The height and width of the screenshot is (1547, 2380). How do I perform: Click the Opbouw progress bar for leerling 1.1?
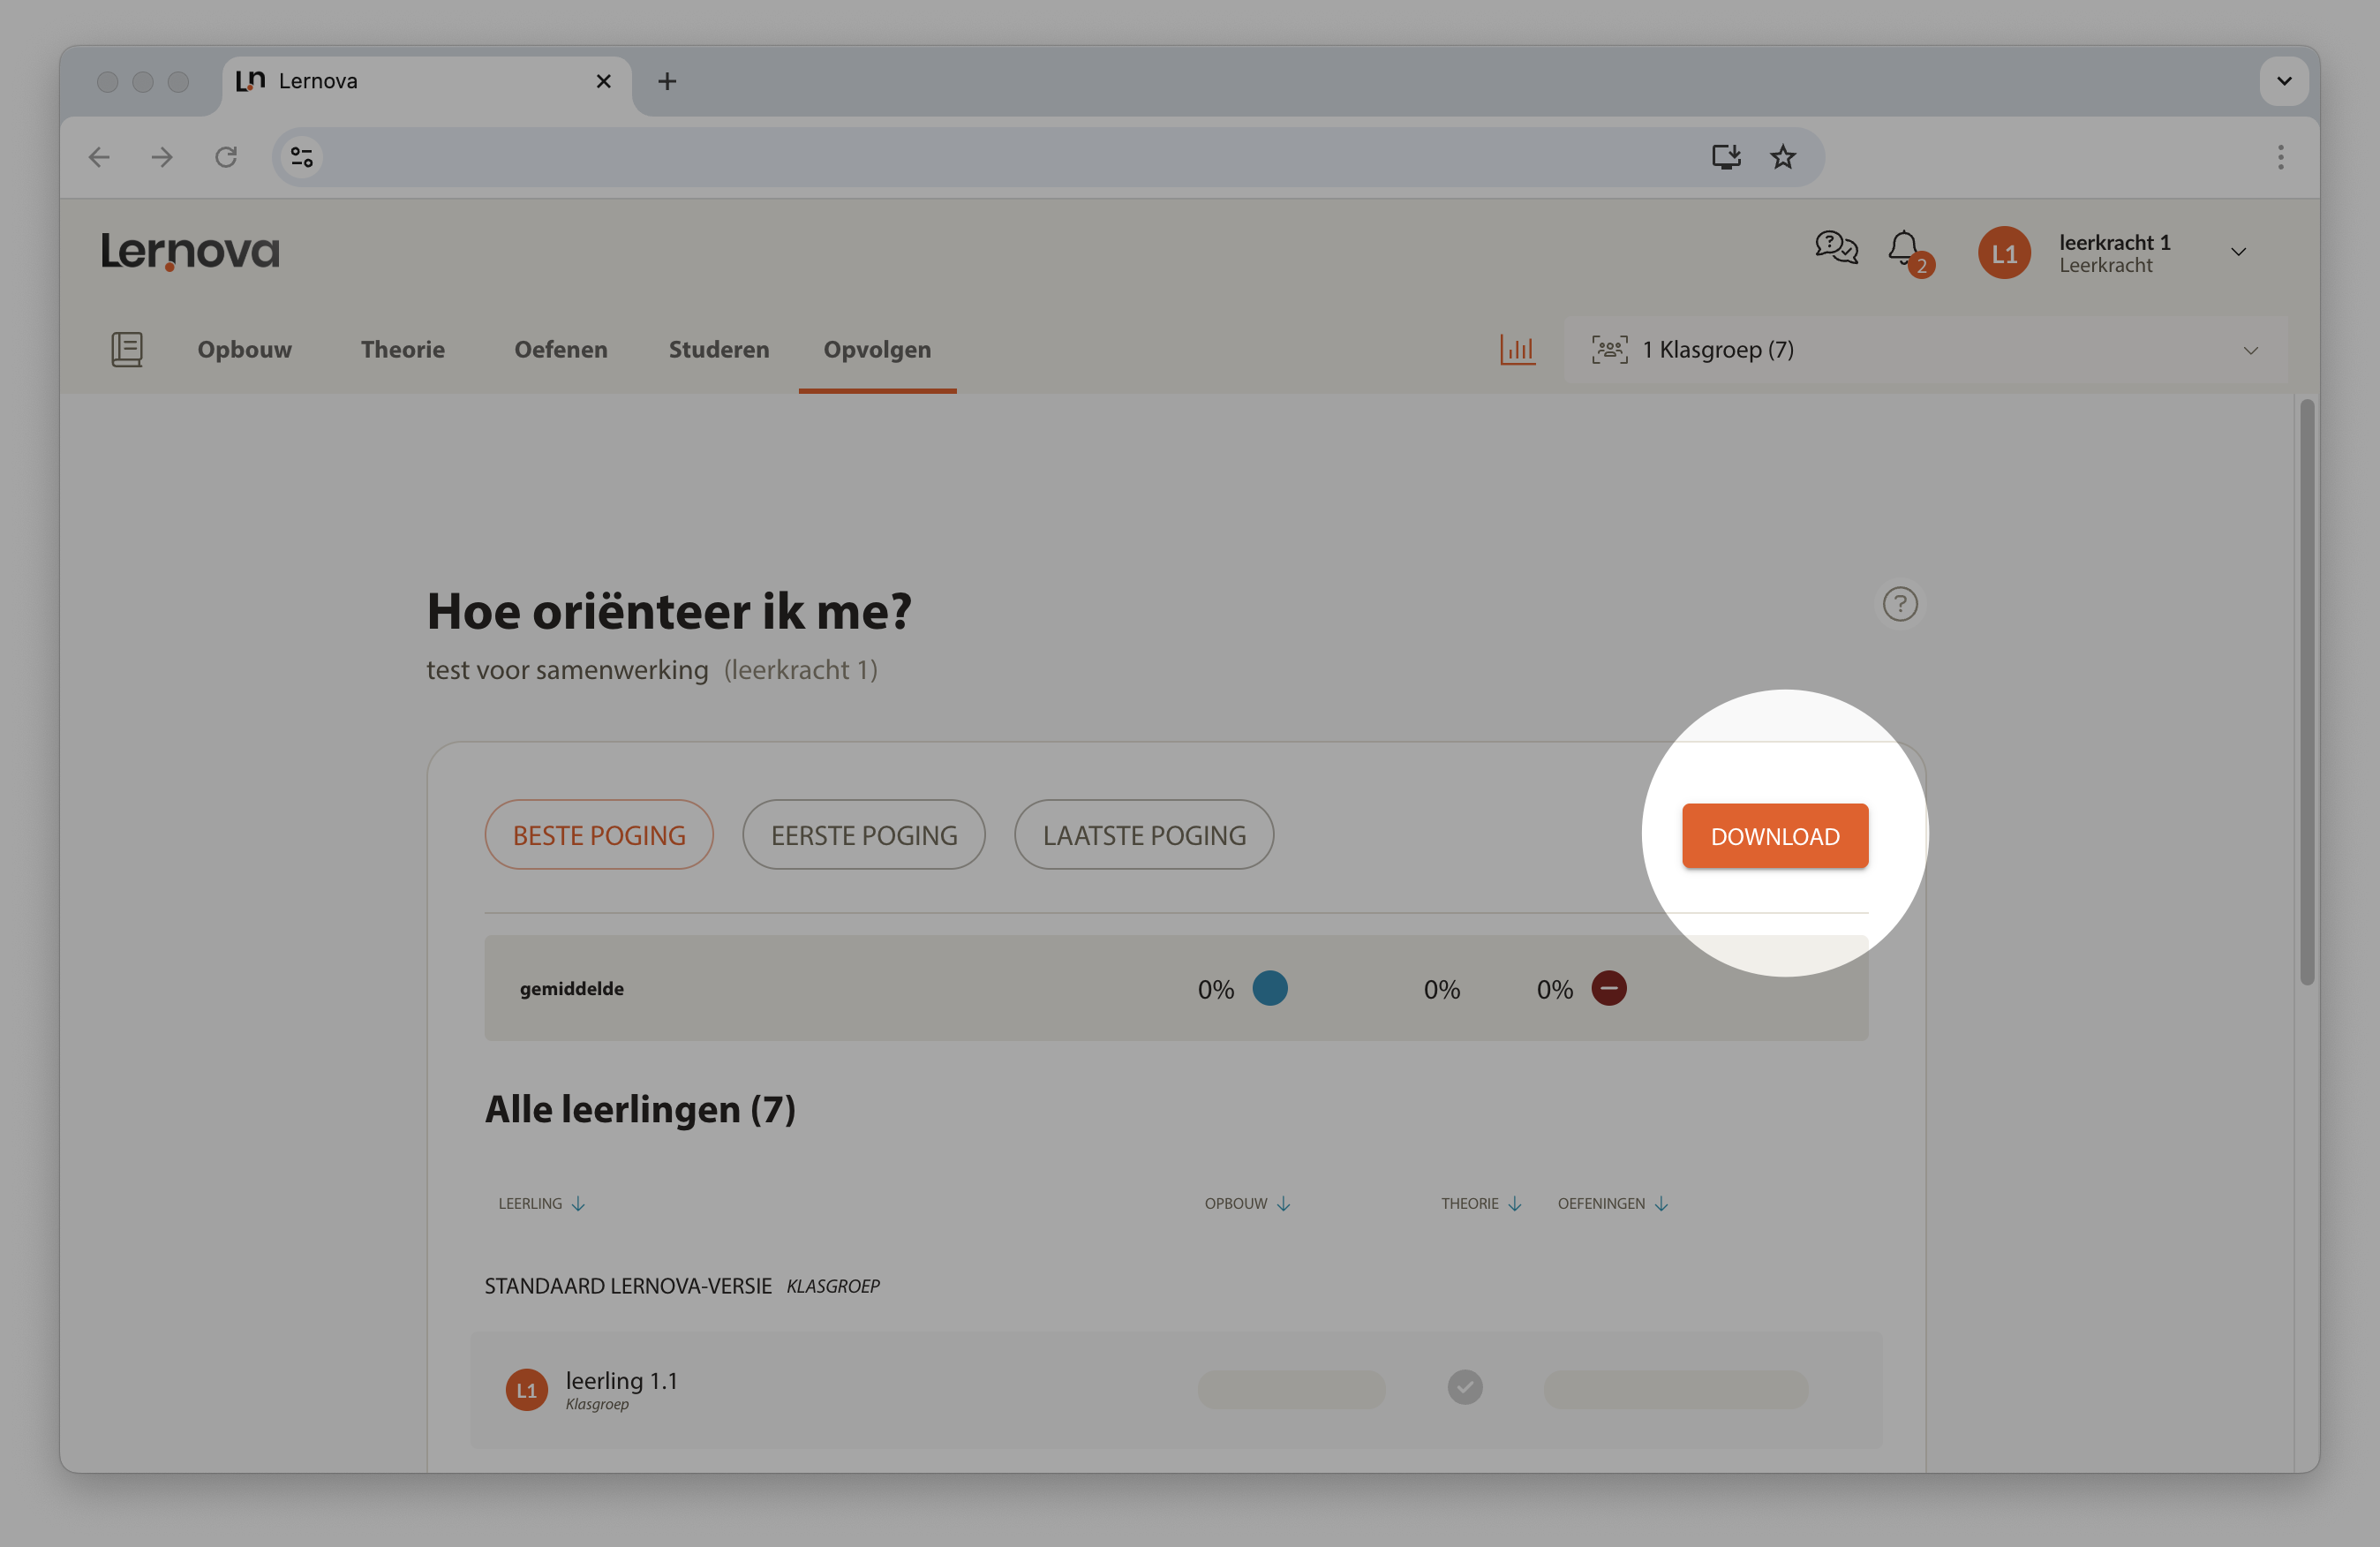(x=1292, y=1389)
